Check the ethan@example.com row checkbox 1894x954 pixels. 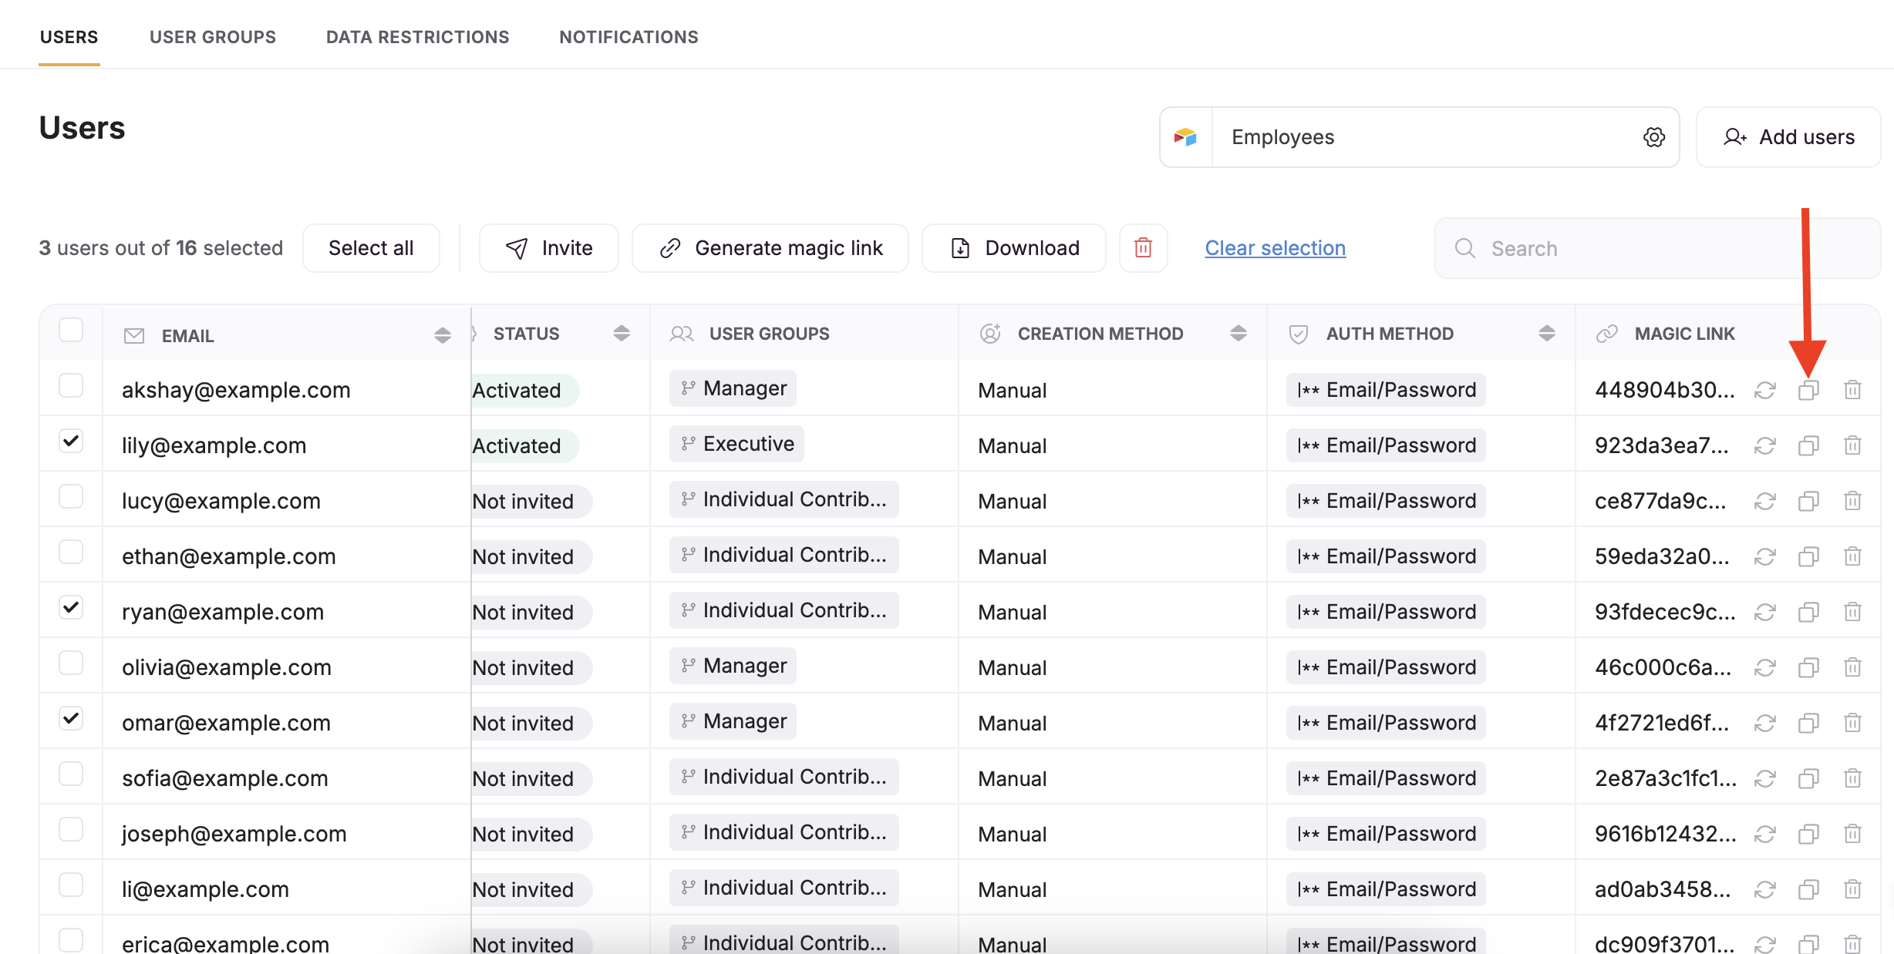click(x=71, y=552)
